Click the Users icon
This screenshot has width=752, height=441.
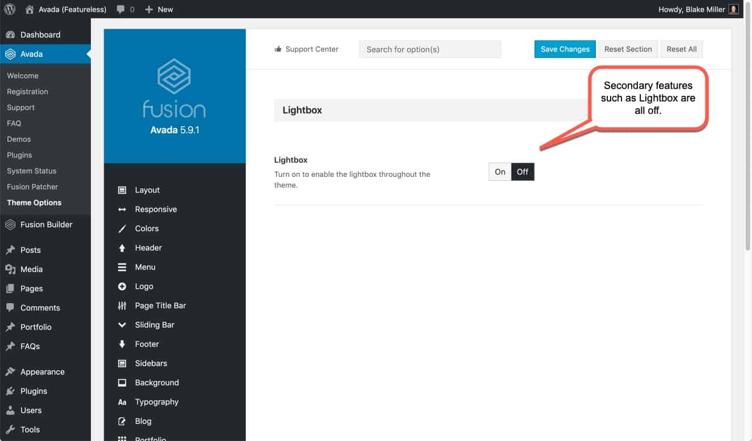click(x=10, y=410)
